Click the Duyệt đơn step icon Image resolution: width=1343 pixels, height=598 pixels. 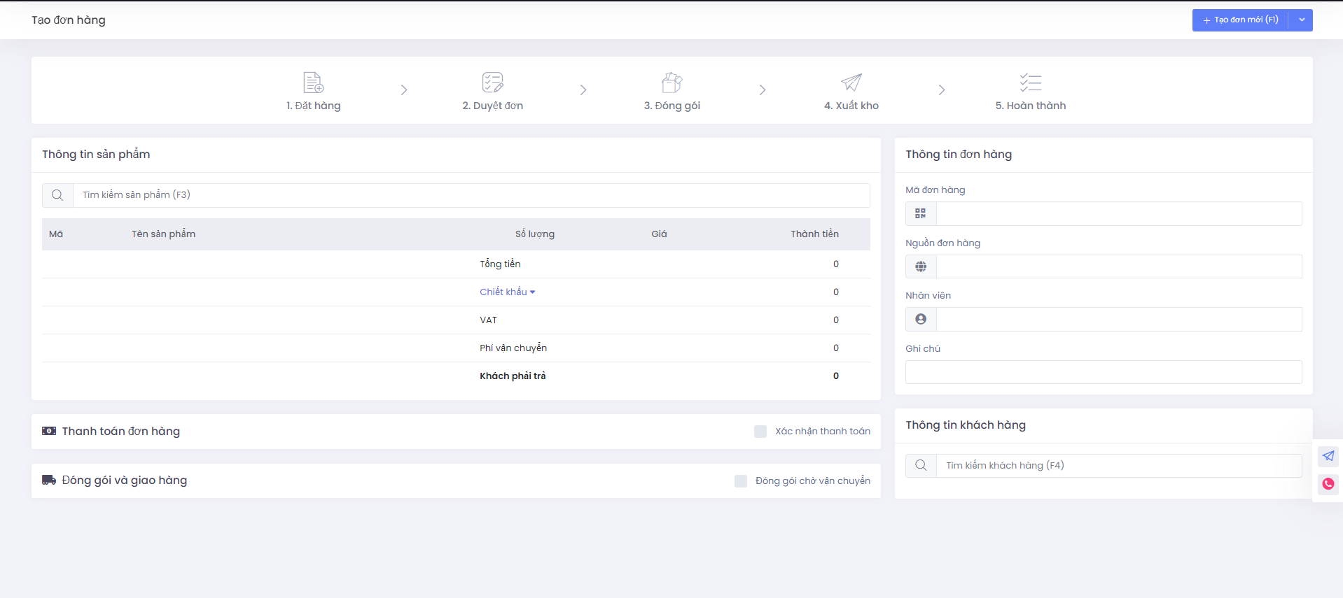coord(492,83)
